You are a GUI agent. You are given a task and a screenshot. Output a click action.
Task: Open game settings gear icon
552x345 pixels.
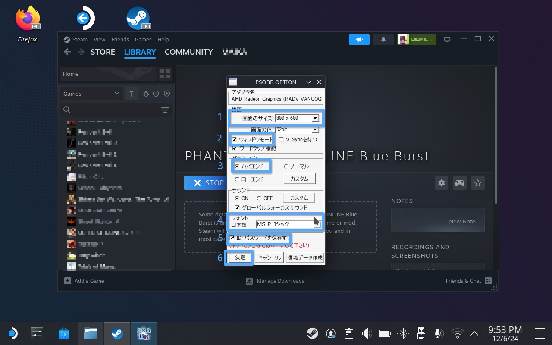441,183
